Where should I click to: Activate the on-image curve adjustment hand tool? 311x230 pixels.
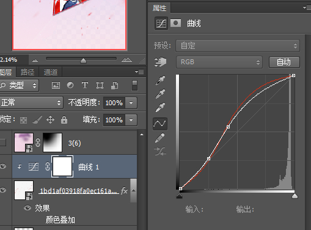160,62
